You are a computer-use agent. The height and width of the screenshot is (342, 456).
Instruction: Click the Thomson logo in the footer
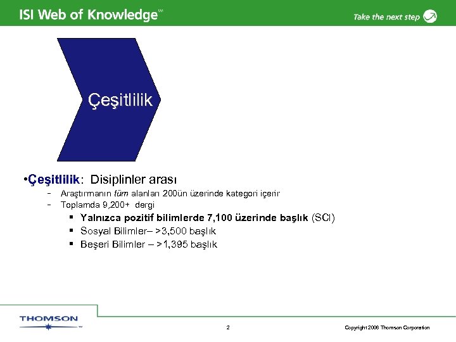(x=50, y=322)
